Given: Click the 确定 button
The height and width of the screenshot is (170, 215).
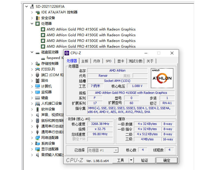Looking at the screenshot, I should click(x=167, y=160).
